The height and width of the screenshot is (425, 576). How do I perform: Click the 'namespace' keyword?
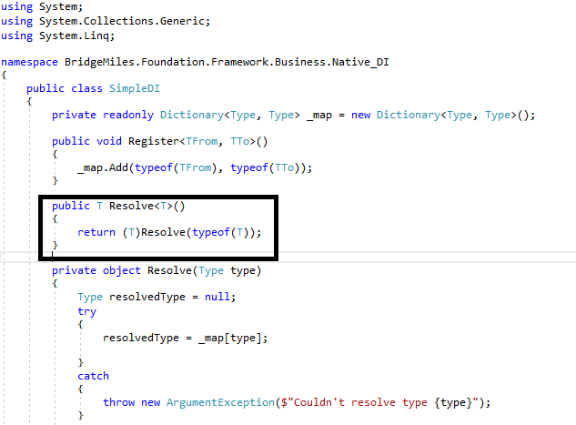(29, 63)
